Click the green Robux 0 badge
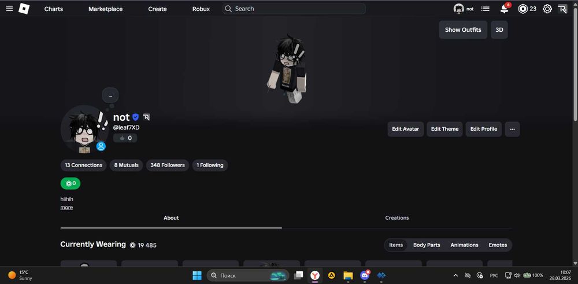Image resolution: width=578 pixels, height=284 pixels. pyautogui.click(x=71, y=183)
